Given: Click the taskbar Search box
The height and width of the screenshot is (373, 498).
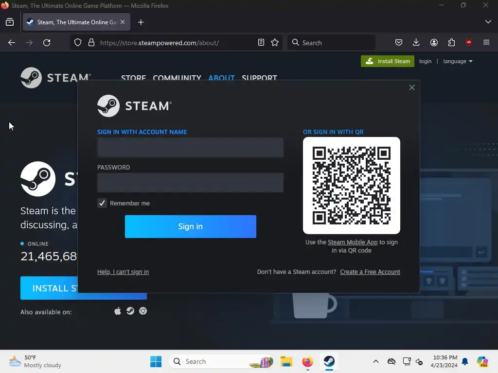Looking at the screenshot, I should [x=221, y=361].
